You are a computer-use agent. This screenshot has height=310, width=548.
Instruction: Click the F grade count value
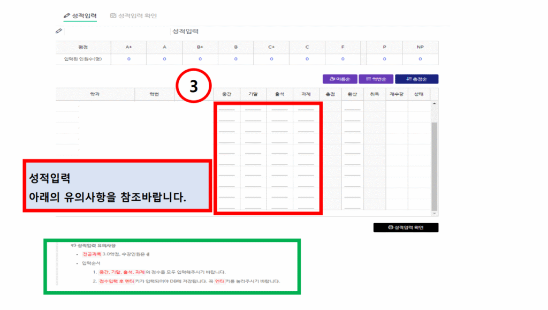342,59
